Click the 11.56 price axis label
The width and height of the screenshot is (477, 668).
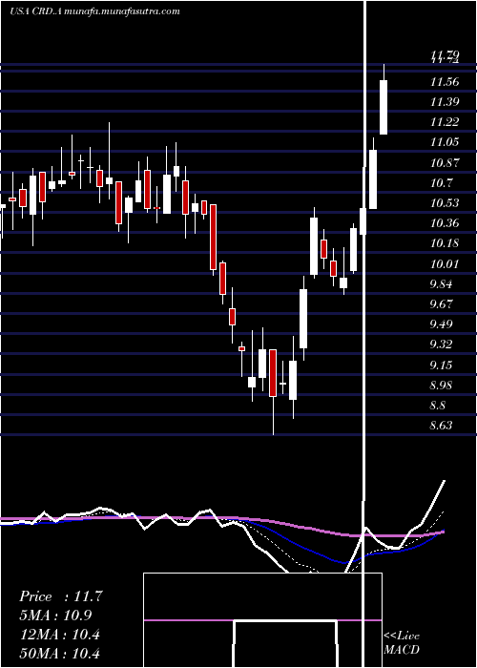tap(445, 81)
